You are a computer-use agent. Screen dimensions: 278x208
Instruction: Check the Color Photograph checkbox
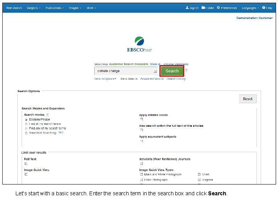(x=141, y=180)
